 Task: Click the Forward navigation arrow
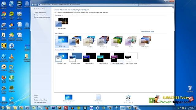coord(36,5)
